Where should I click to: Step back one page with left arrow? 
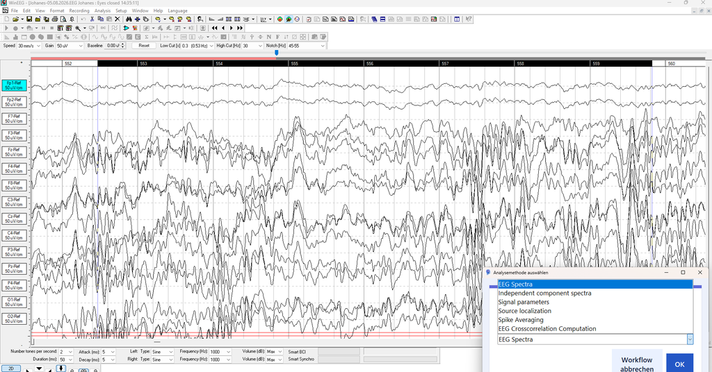click(x=223, y=28)
